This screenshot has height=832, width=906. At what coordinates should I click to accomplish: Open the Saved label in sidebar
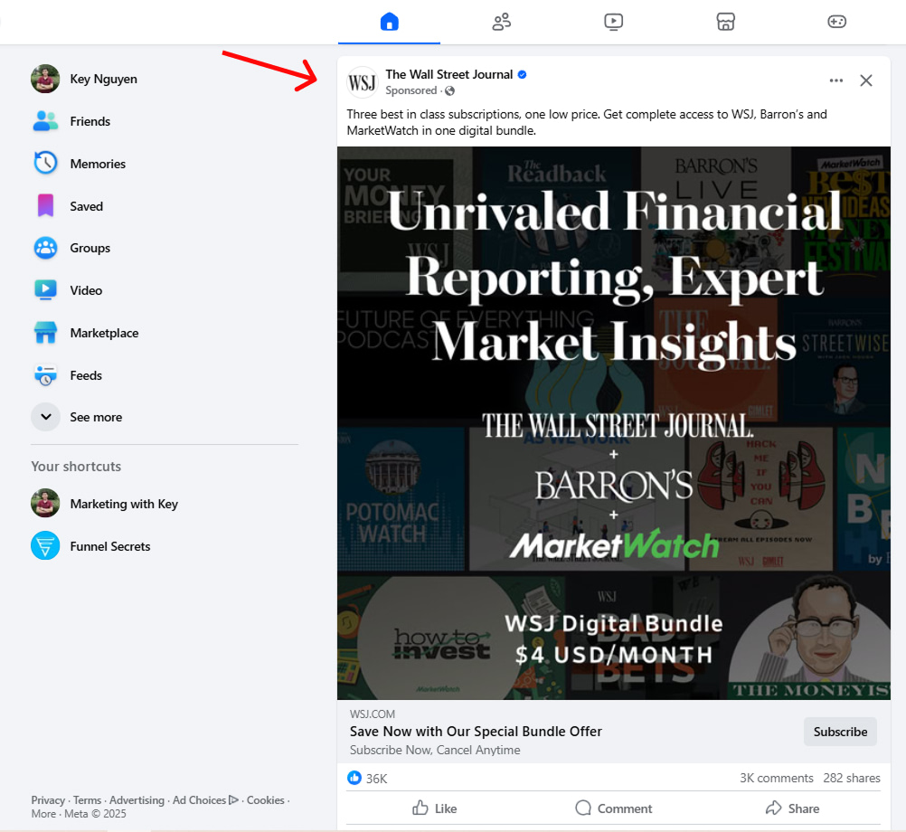pyautogui.click(x=87, y=206)
